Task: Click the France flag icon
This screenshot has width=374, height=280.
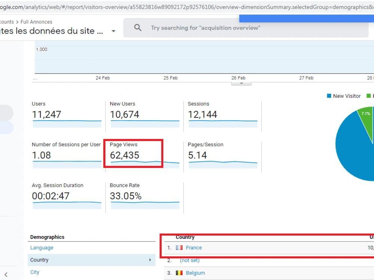Action: [x=179, y=248]
